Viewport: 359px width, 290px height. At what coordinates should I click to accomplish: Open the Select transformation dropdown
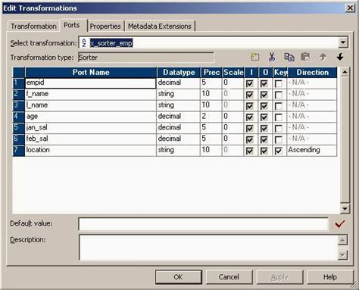[x=343, y=42]
